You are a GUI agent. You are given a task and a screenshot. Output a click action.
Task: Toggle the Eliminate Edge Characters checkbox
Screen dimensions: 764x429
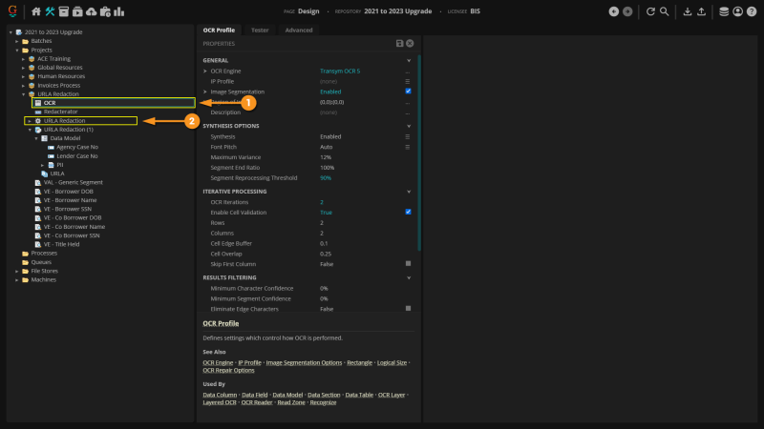click(409, 308)
